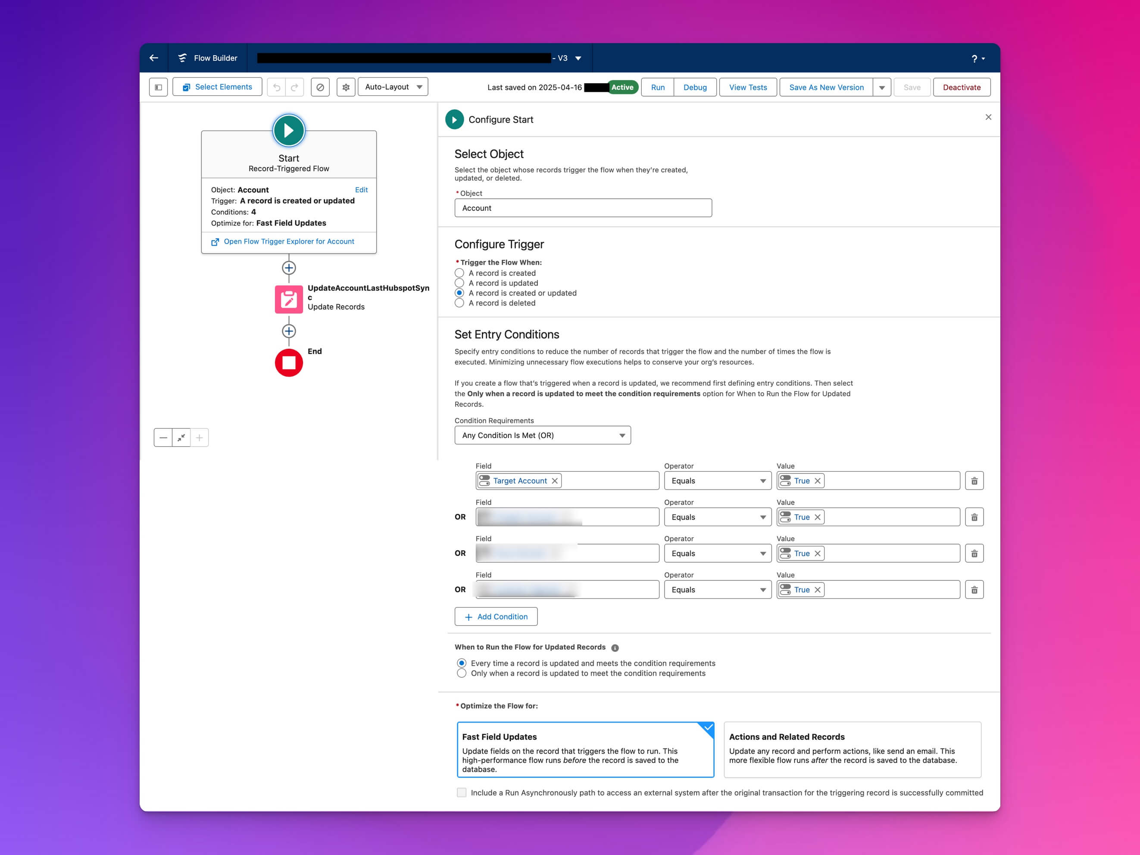The image size is (1140, 855).
Task: Click the Deactivate button
Action: [x=962, y=88]
